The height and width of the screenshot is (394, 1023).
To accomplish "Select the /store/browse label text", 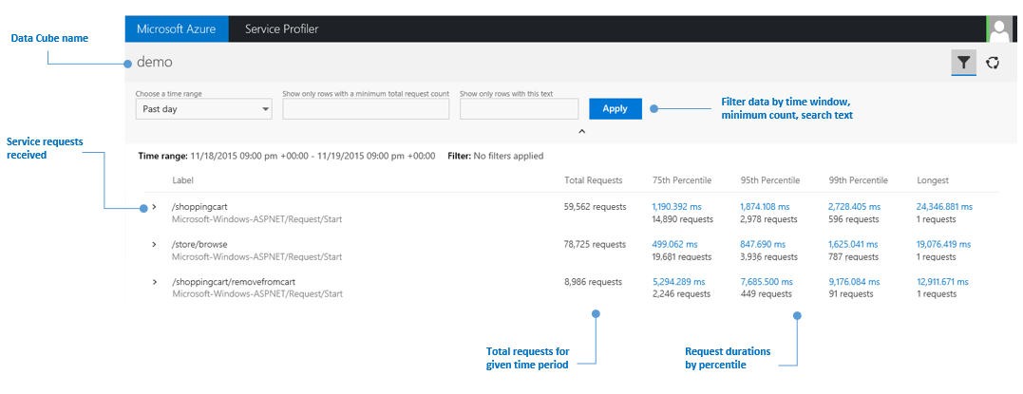I will (199, 245).
